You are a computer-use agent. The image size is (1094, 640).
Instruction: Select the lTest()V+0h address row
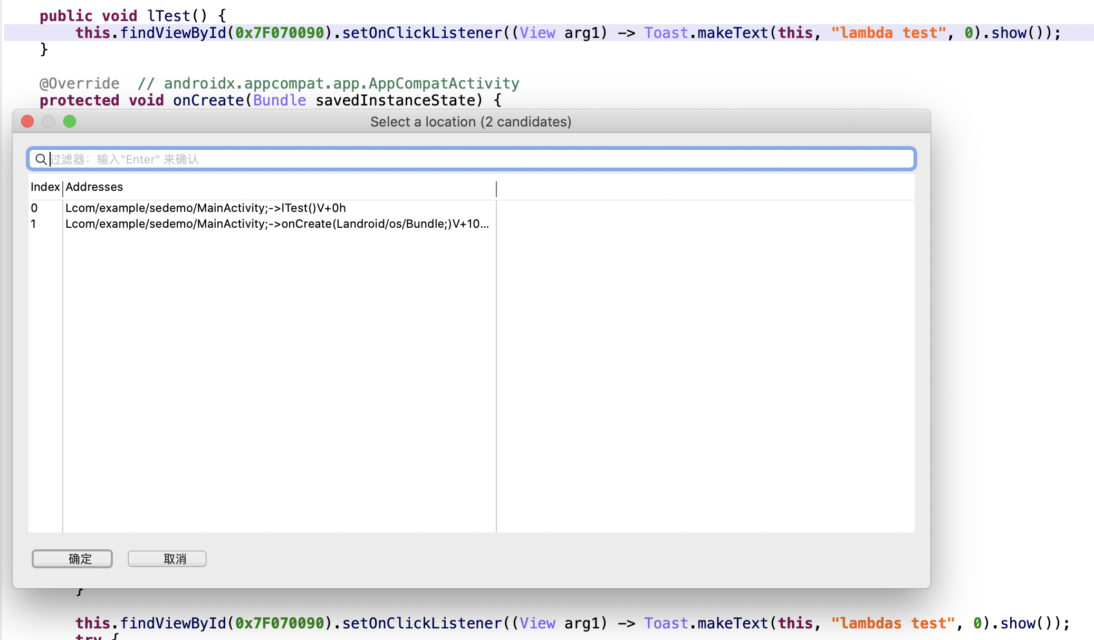click(206, 208)
